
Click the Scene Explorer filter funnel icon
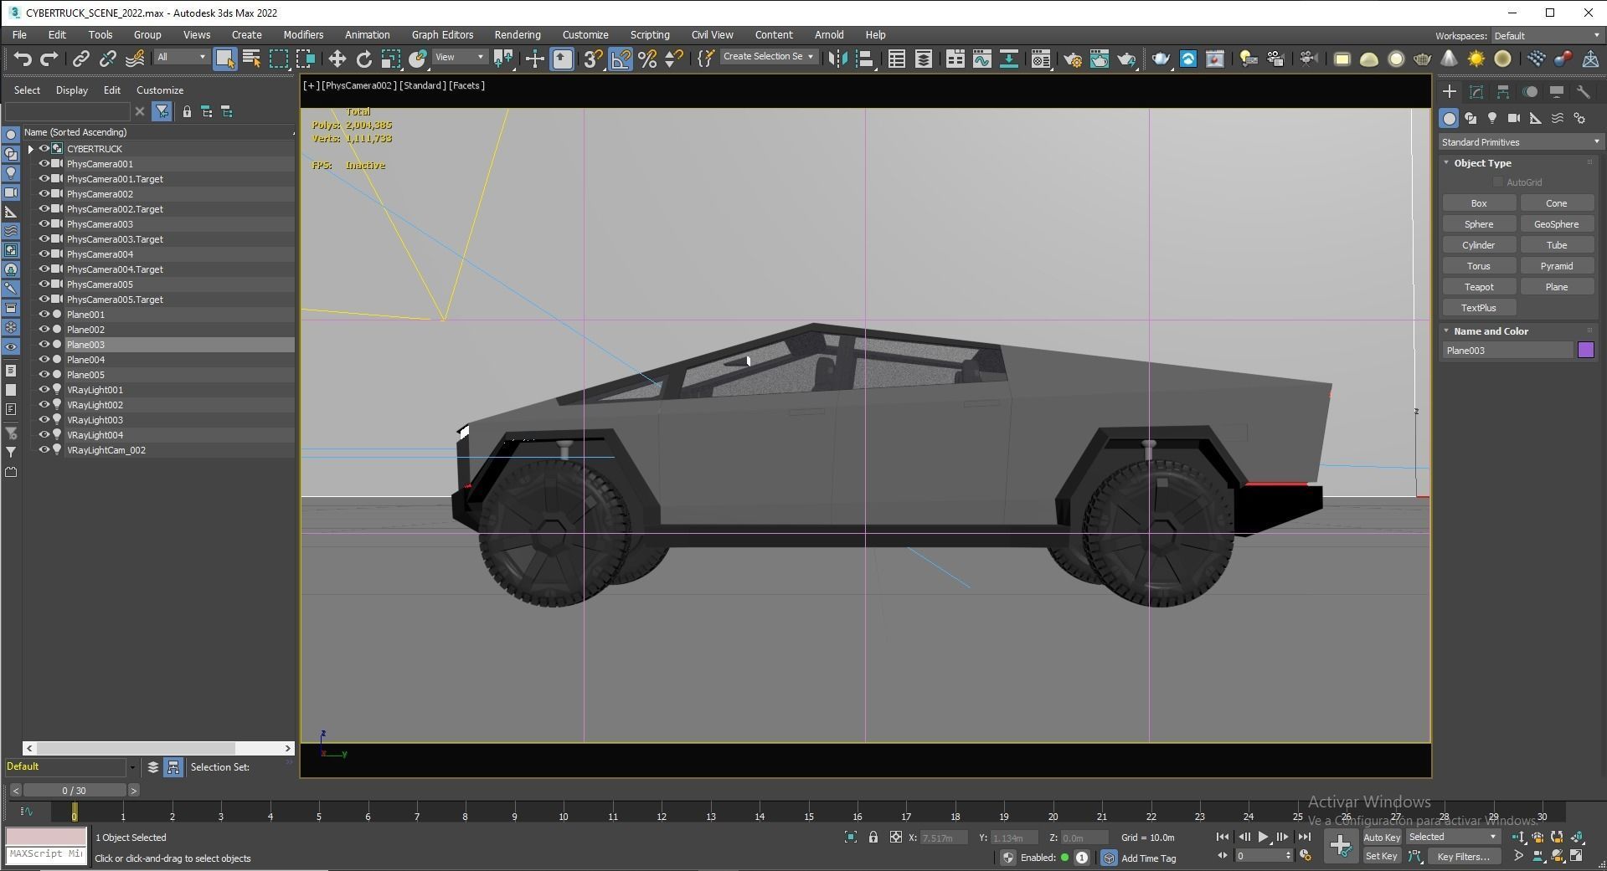[162, 111]
